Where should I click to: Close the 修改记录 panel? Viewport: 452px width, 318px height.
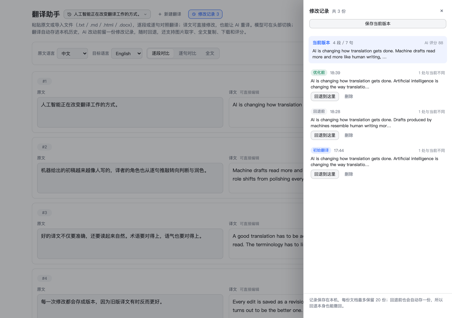pos(442,11)
